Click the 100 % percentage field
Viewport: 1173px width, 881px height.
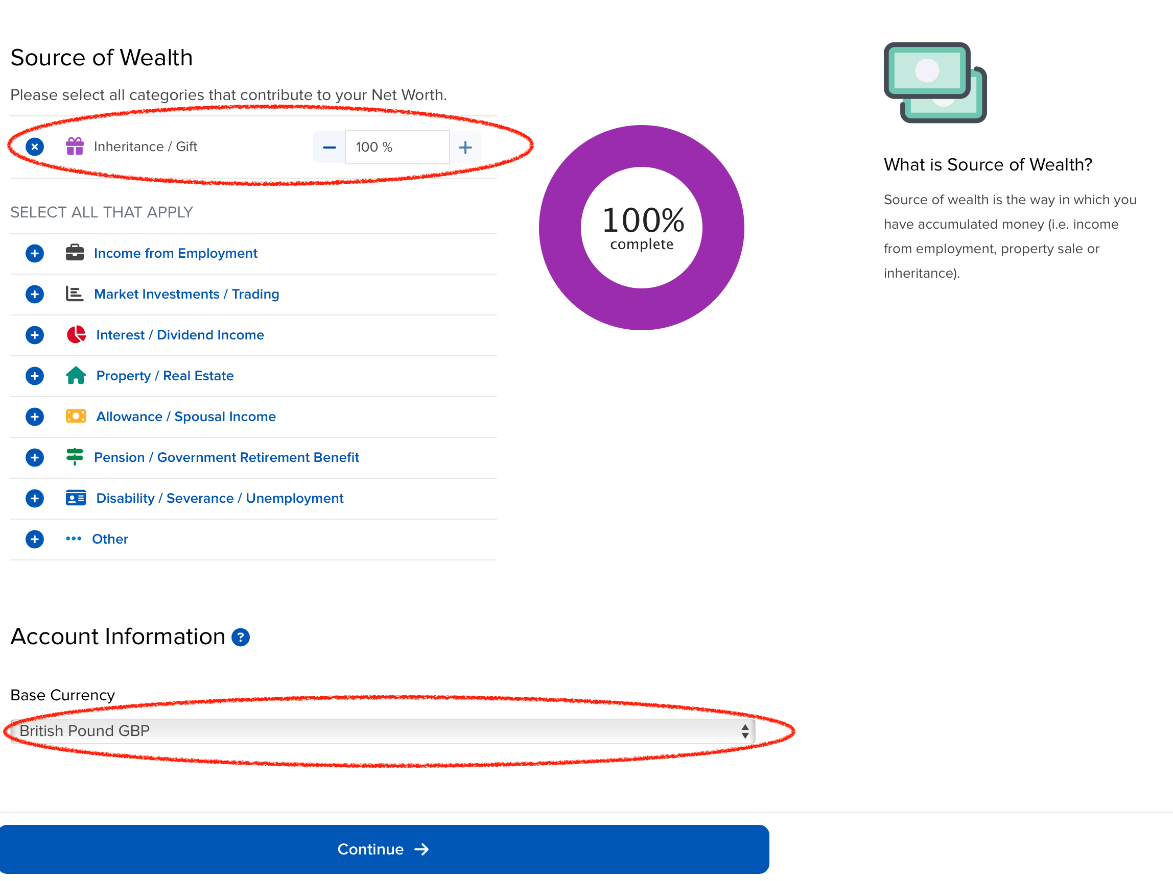tap(396, 148)
